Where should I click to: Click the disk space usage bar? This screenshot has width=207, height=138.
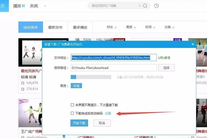tap(91, 77)
